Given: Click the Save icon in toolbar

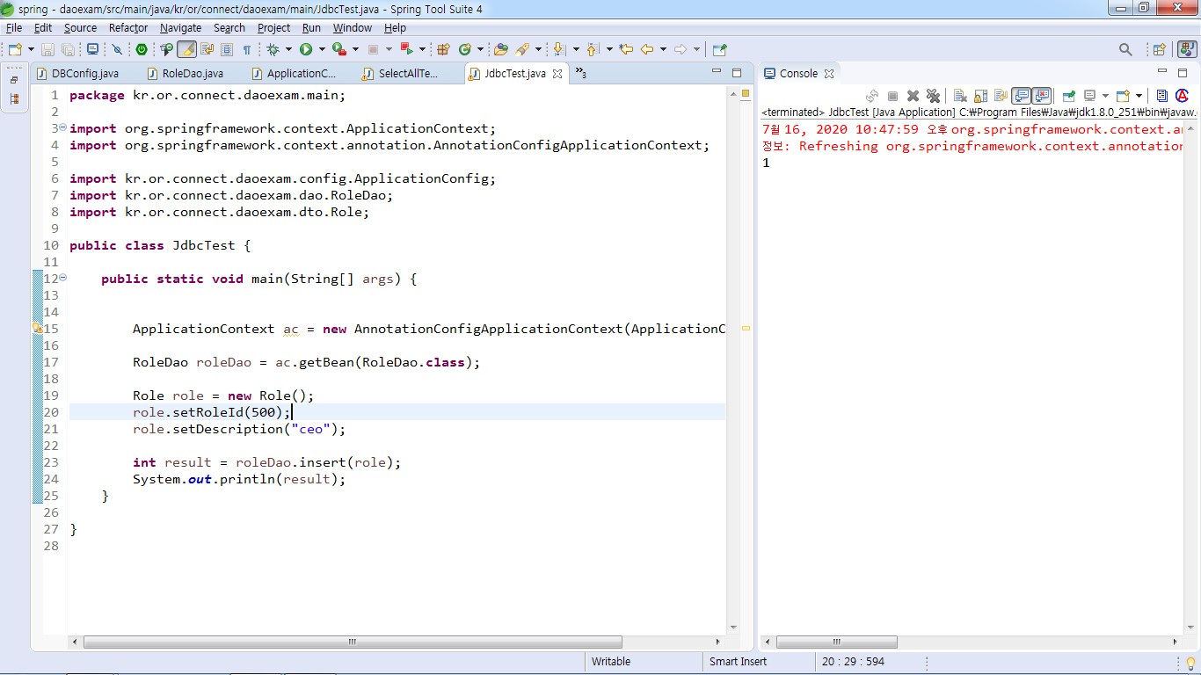Looking at the screenshot, I should click(x=47, y=49).
